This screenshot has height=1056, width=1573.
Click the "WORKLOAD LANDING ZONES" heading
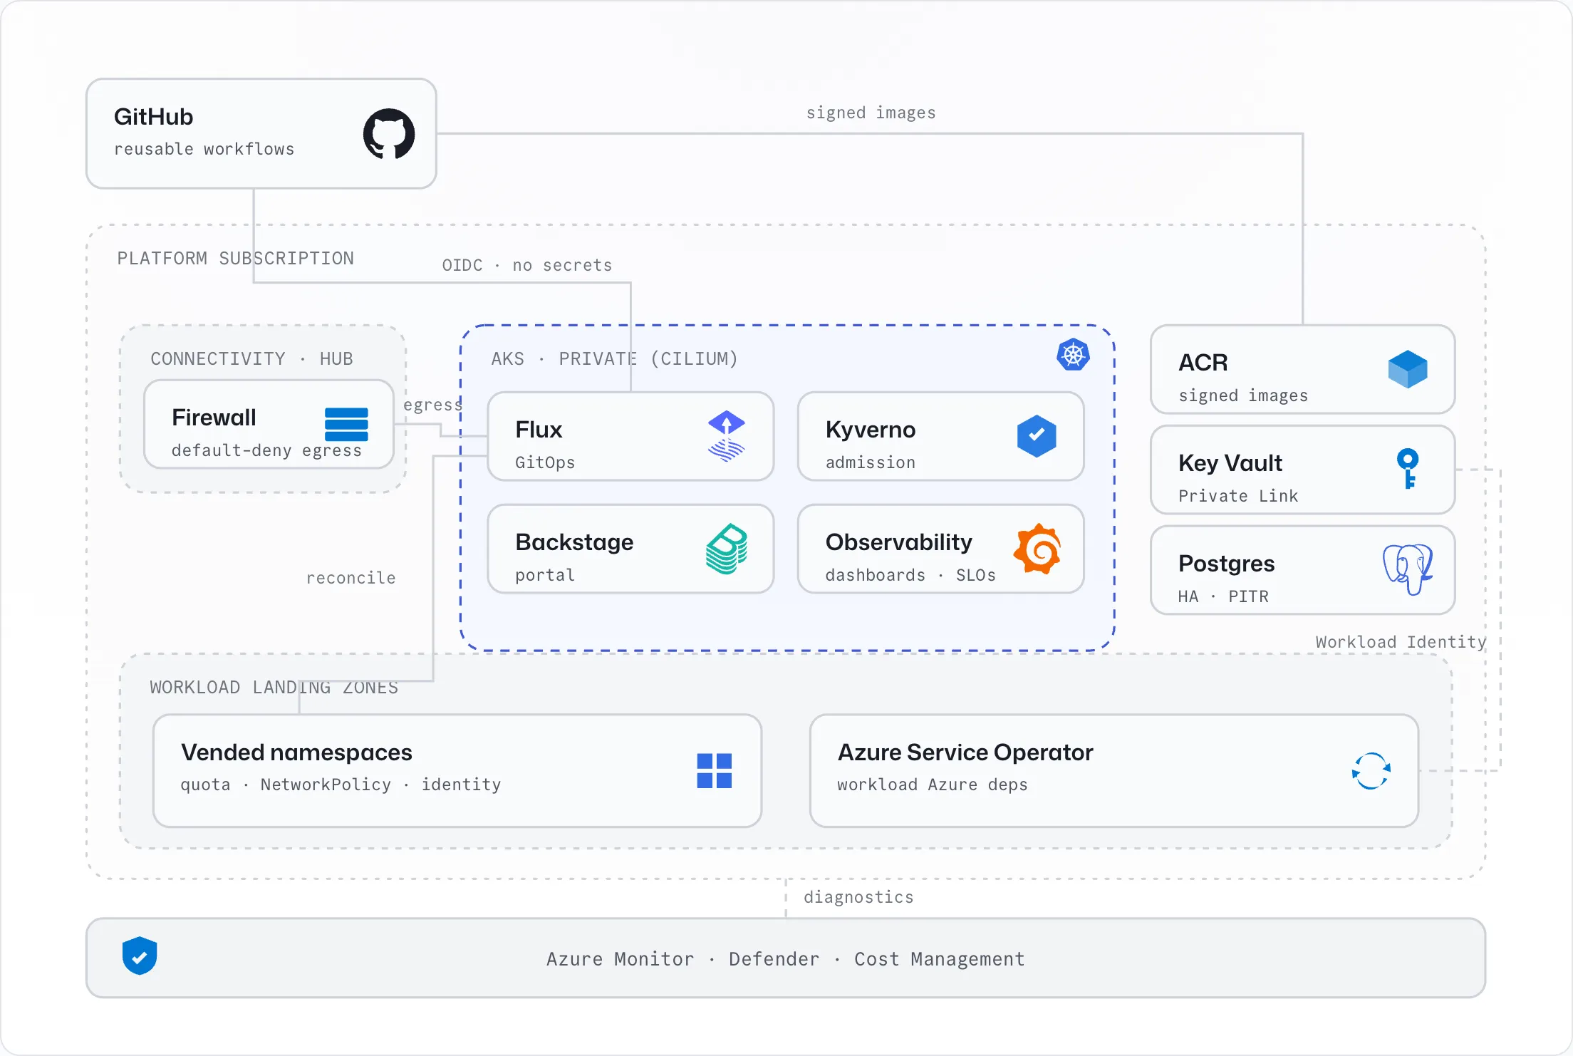[x=274, y=687]
